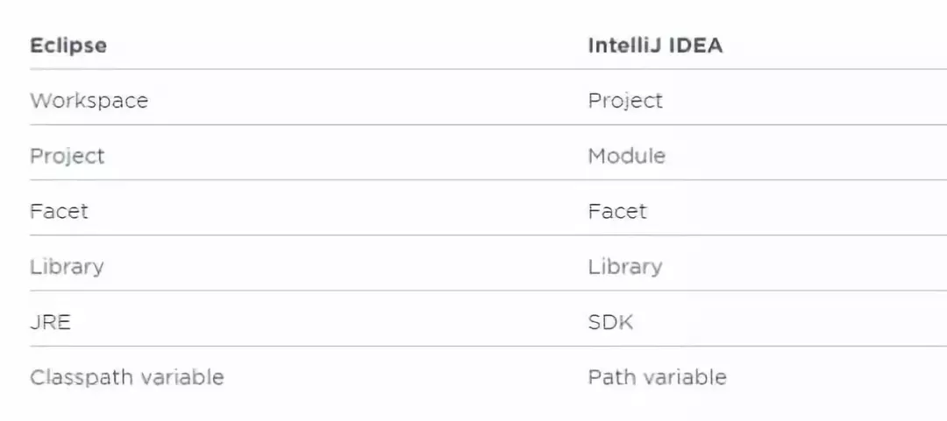Select the Workspace cell under Eclipse
Screen dimensions: 947x421
click(x=89, y=101)
